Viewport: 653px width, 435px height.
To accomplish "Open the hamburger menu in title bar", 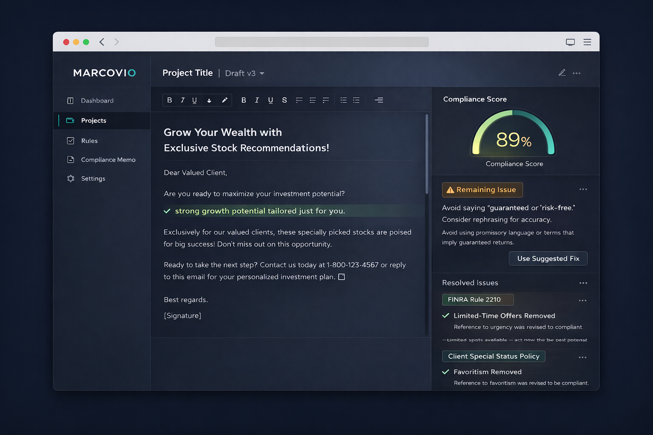I will tap(587, 42).
